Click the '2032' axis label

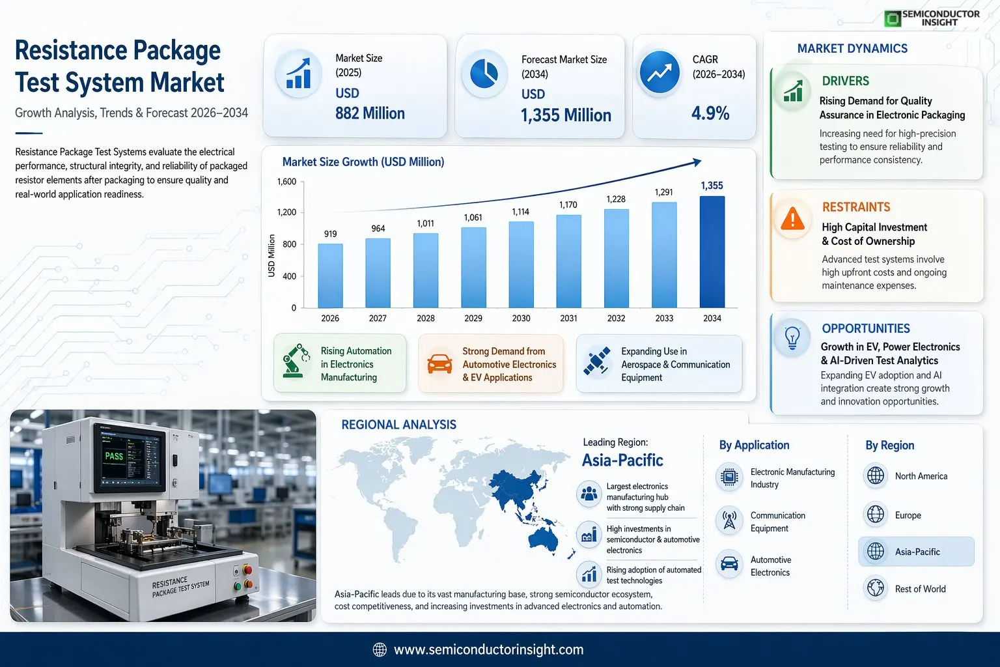[x=616, y=318]
